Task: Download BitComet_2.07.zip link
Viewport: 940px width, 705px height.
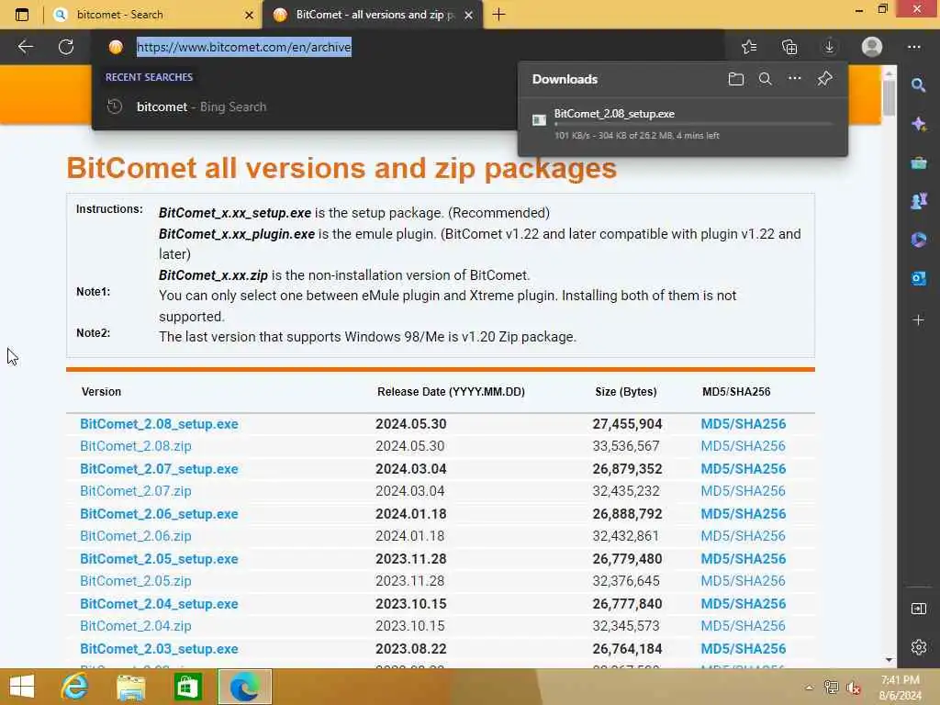Action: (136, 491)
